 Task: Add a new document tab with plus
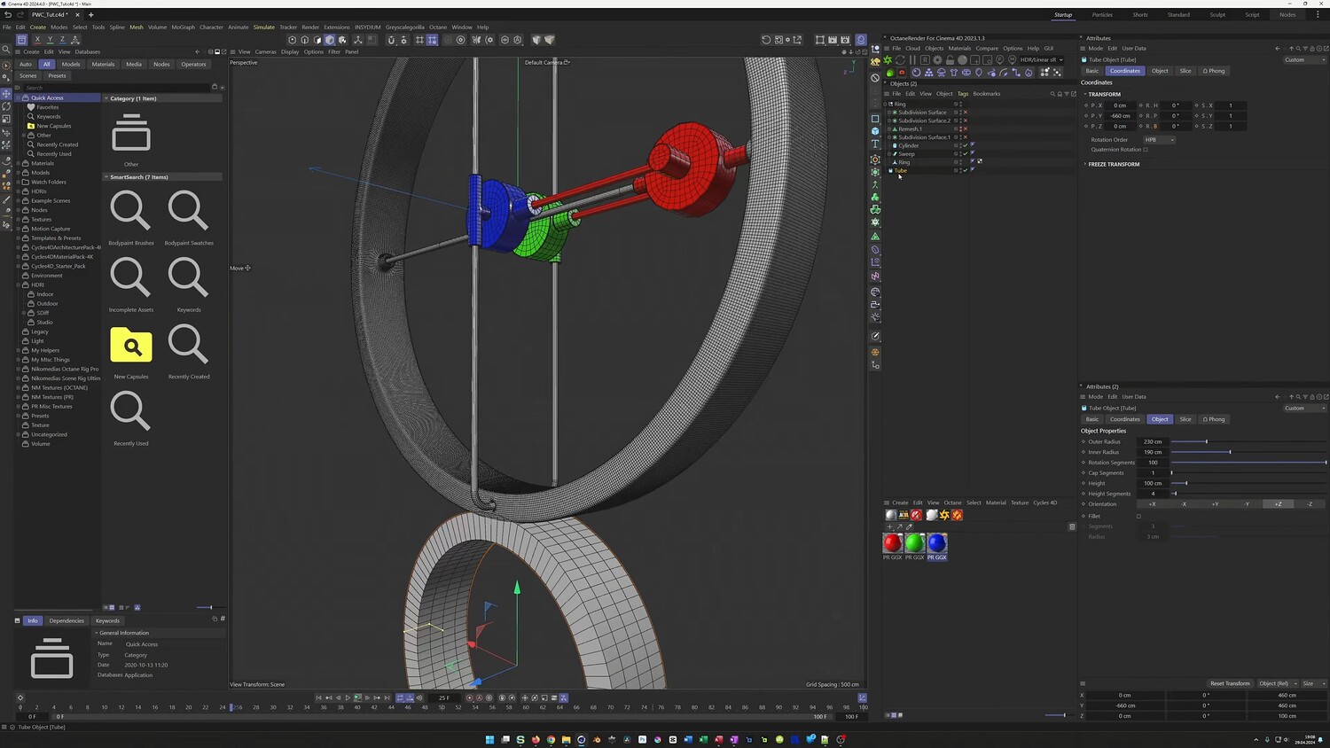click(x=90, y=15)
